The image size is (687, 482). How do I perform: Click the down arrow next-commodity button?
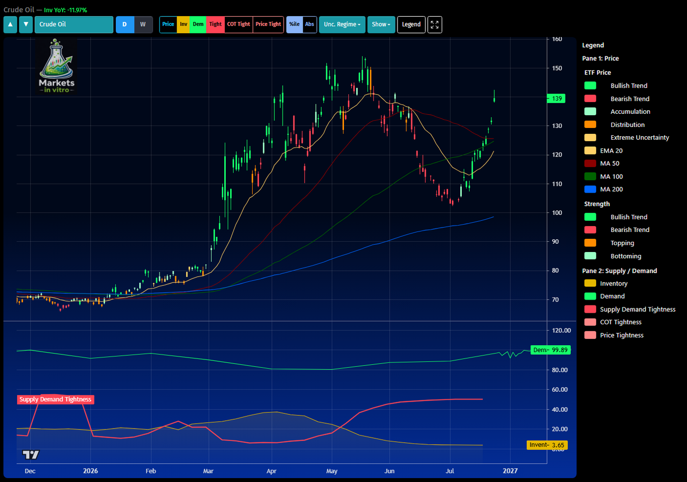pos(26,25)
